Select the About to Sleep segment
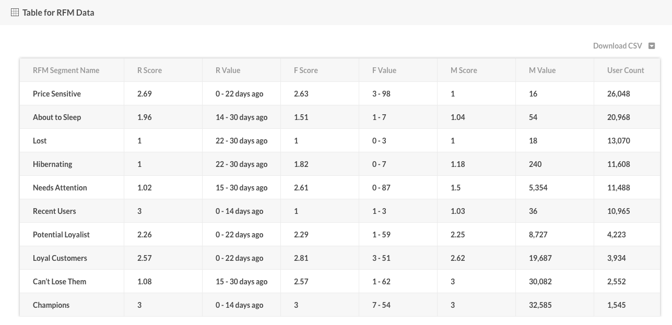This screenshot has height=325, width=672. [x=57, y=117]
